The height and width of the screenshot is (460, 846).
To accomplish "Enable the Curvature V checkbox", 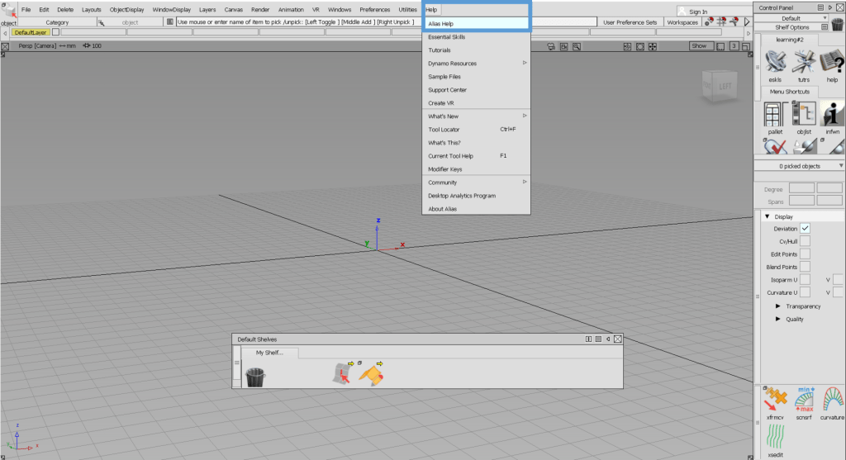I will pyautogui.click(x=838, y=292).
